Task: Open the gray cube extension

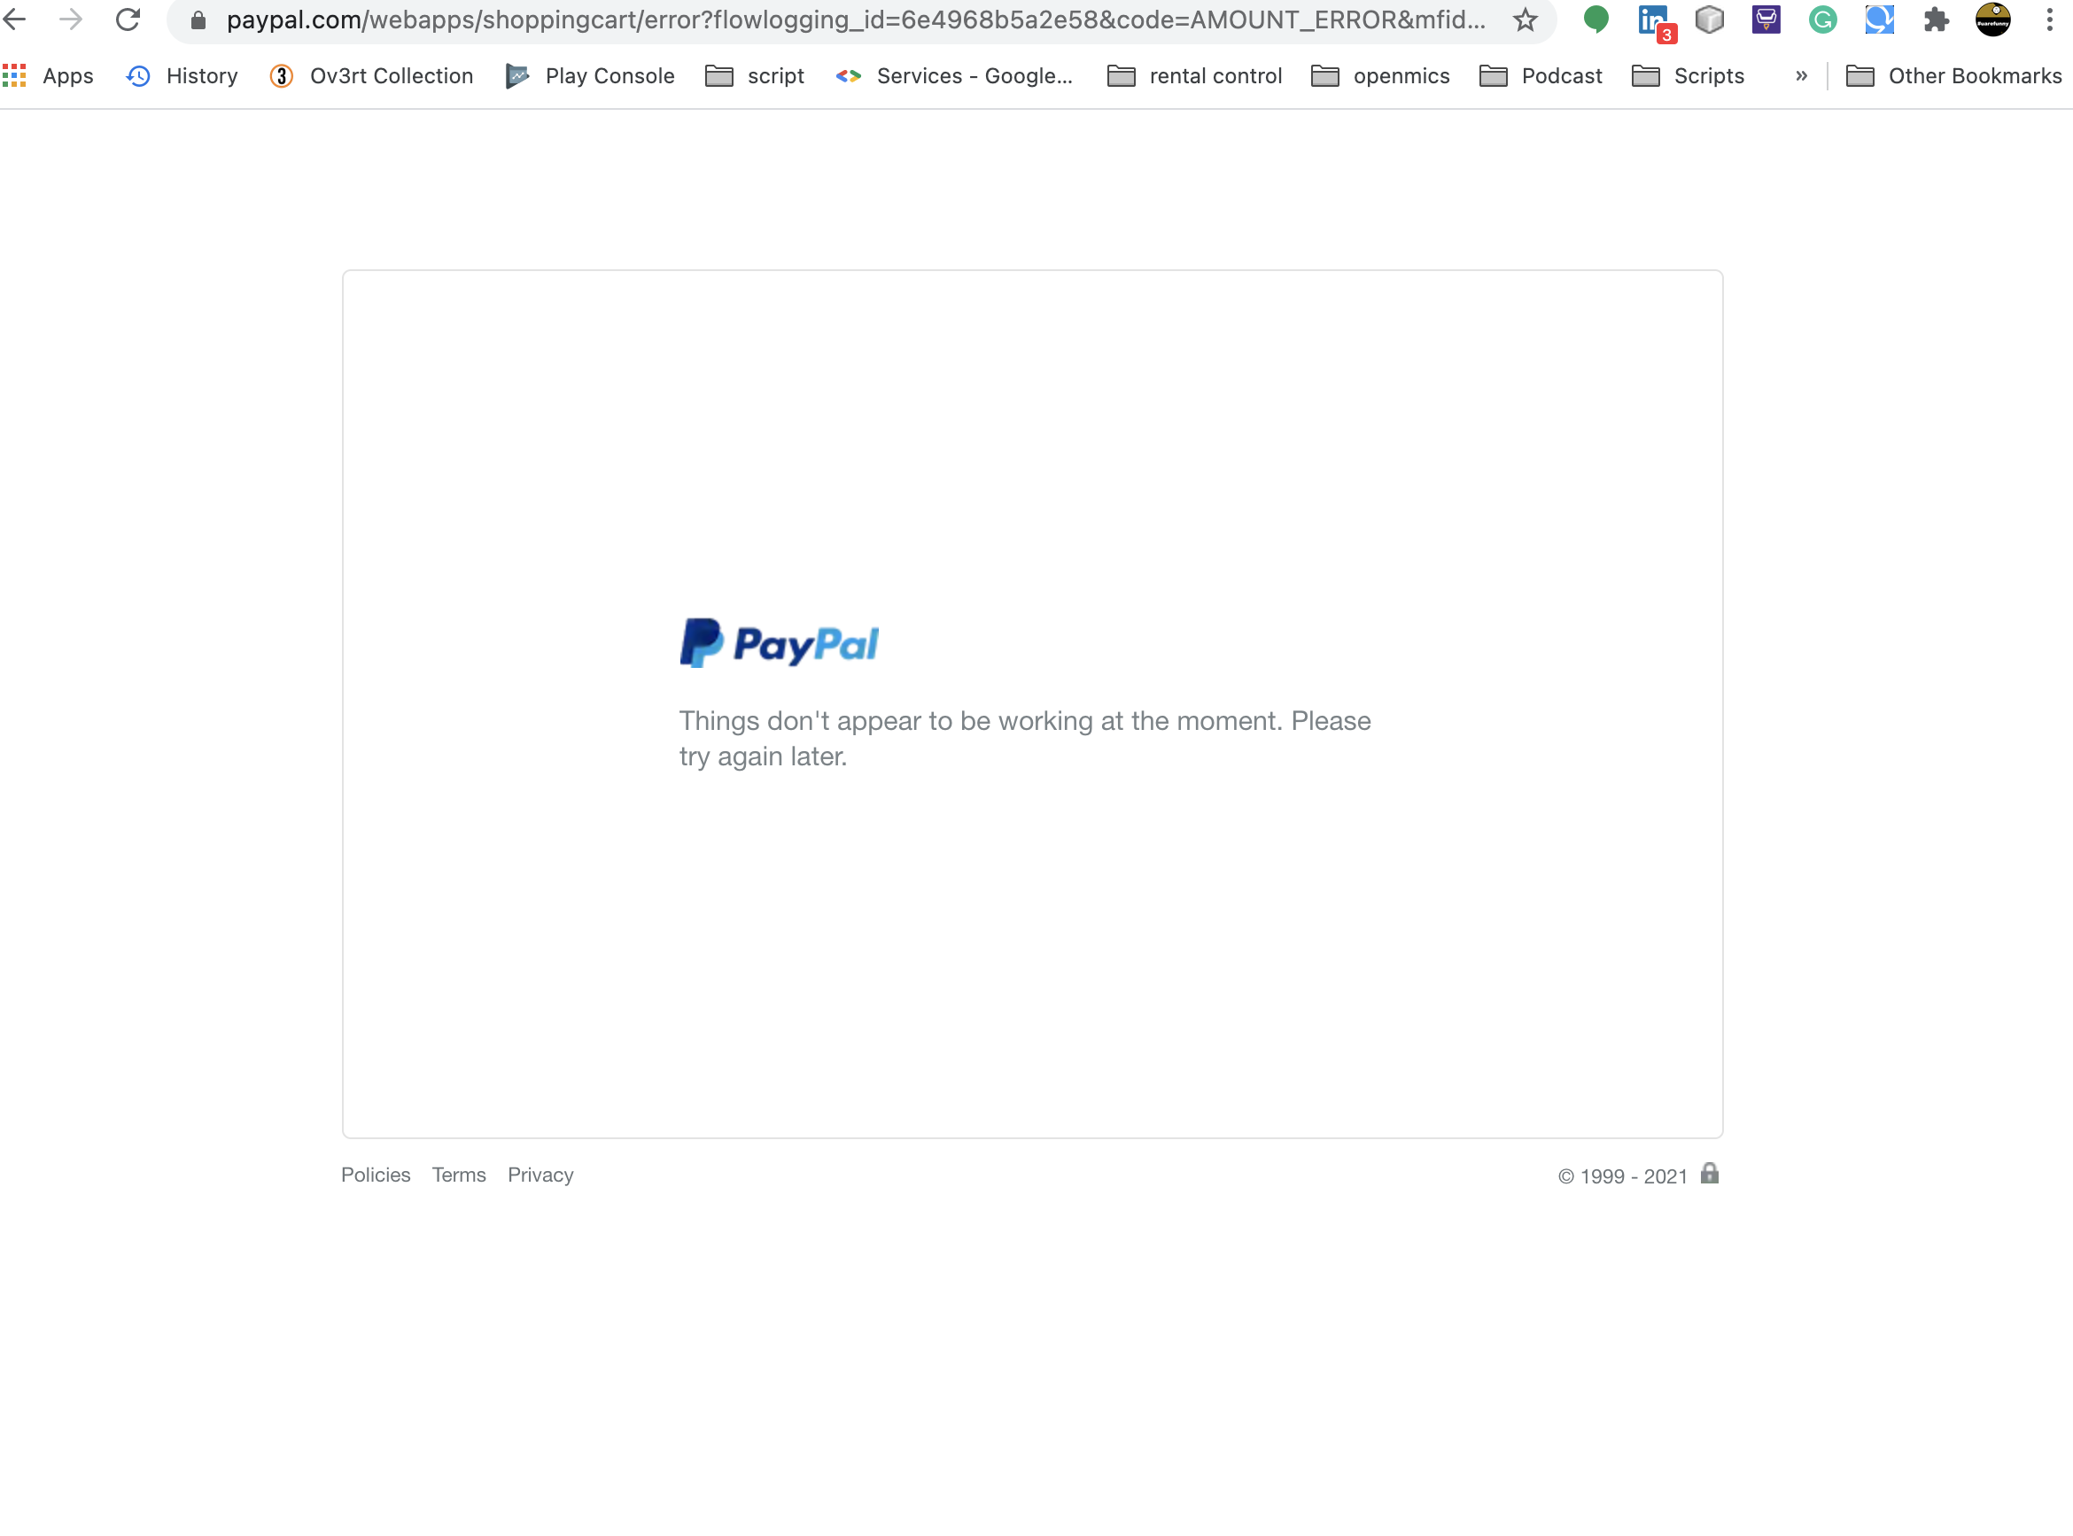Action: point(1710,19)
